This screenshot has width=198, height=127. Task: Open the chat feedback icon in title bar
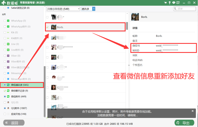[x=174, y=3]
